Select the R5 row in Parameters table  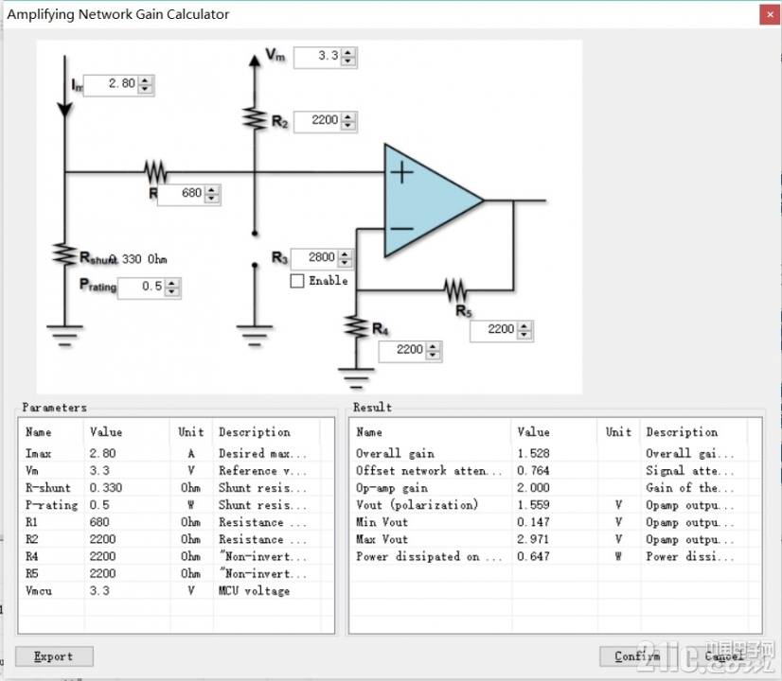tap(176, 573)
